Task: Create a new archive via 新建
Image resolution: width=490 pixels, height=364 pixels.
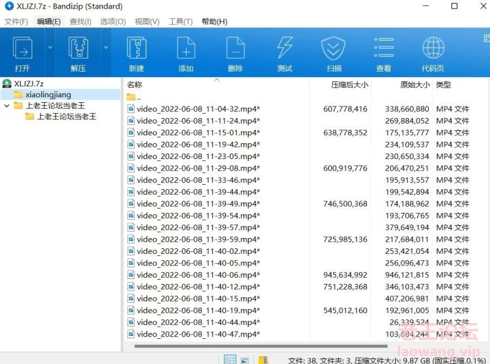Action: click(137, 52)
